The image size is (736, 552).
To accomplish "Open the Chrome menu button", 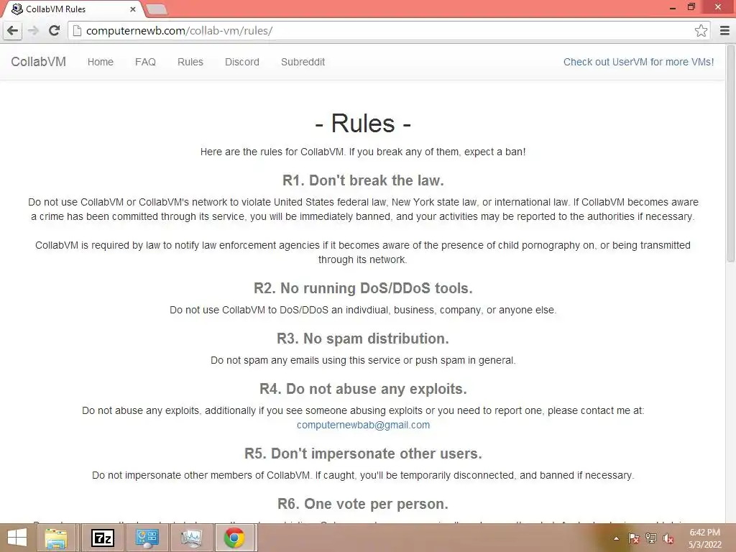I will coord(724,31).
